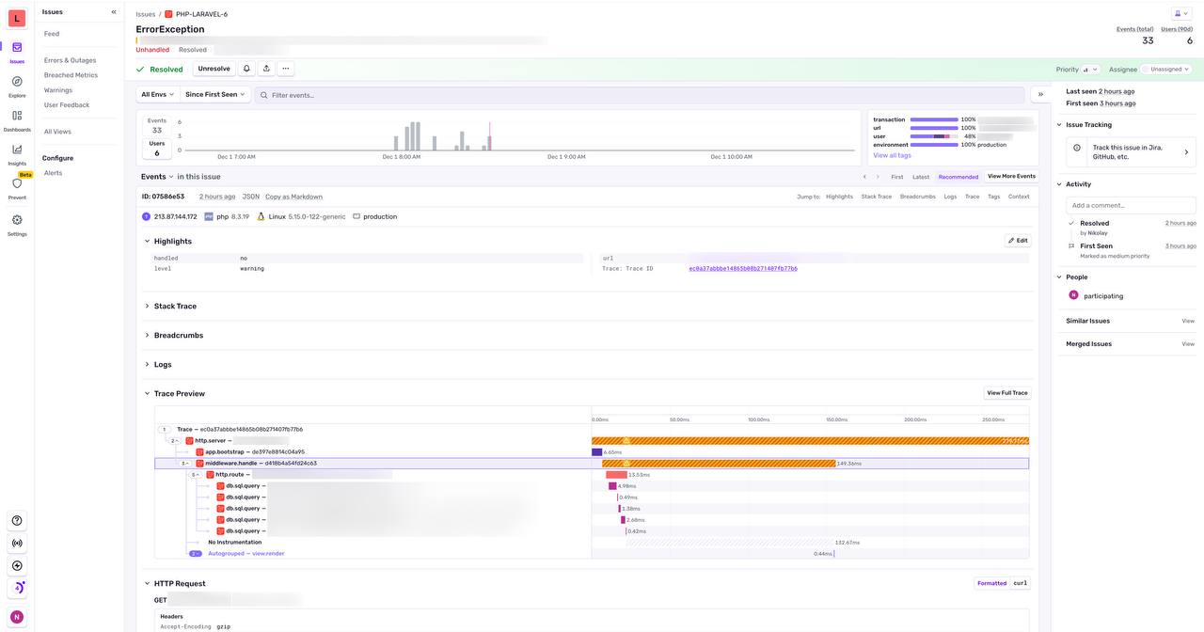
Task: Open the Prevent beta section
Action: (17, 184)
